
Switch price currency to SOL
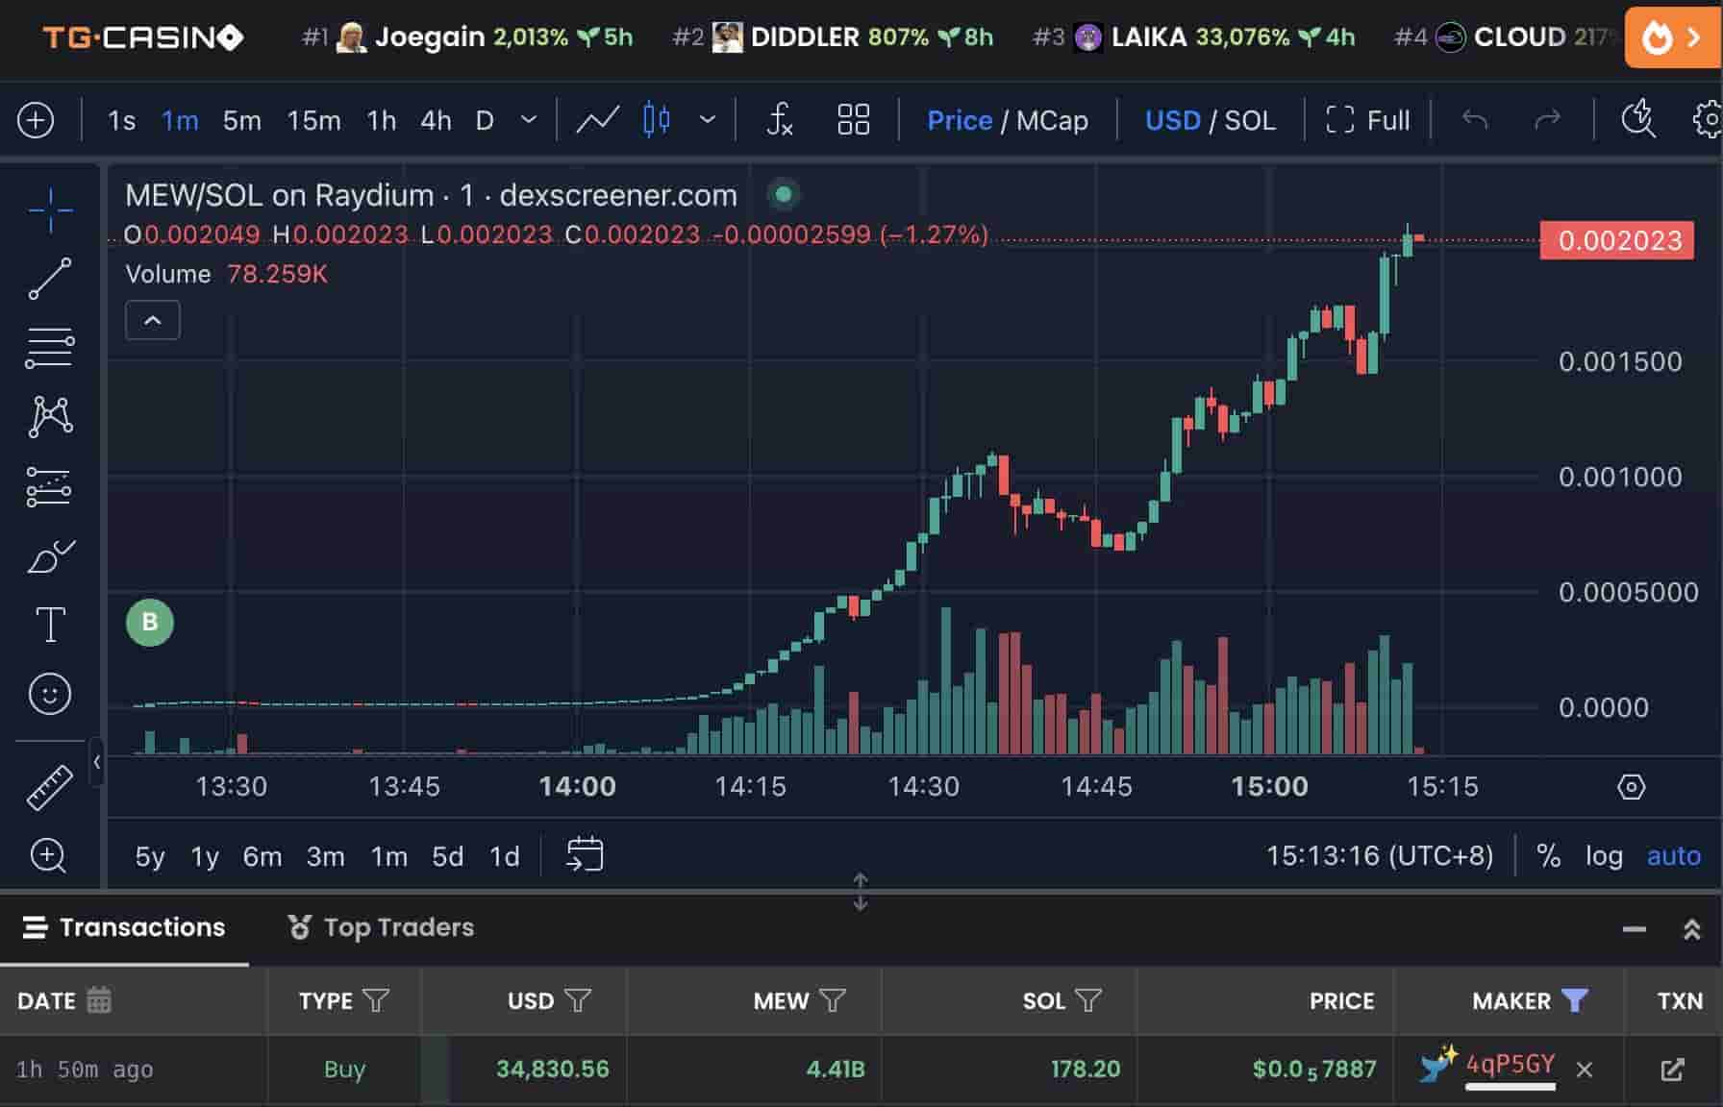(1251, 120)
